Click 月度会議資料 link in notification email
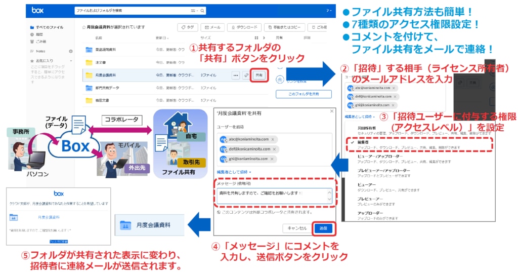The height and width of the screenshot is (272, 518). (x=49, y=217)
